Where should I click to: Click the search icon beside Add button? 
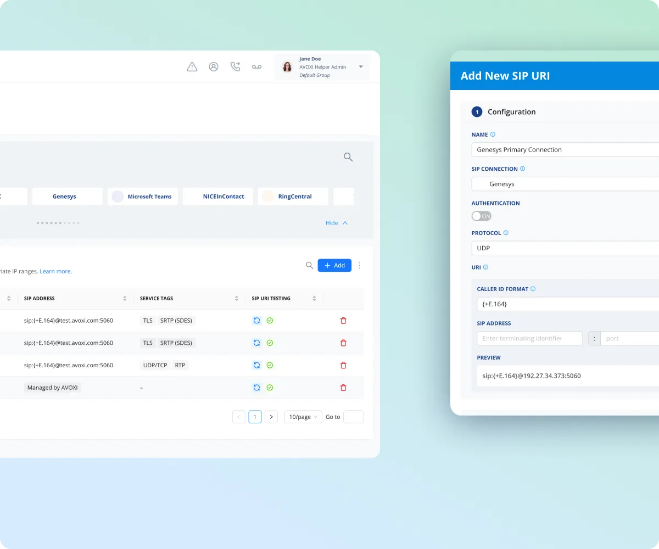tap(309, 266)
